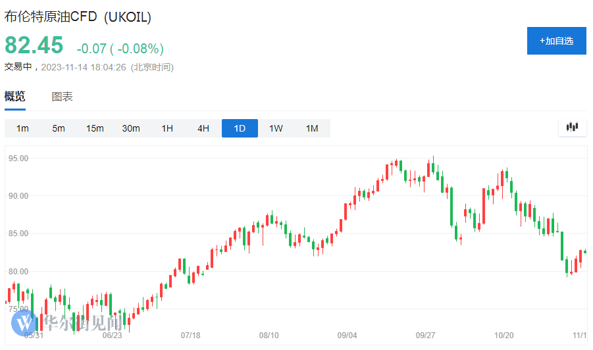The height and width of the screenshot is (350, 593).
Task: Change chart to 1W weekly view
Action: pos(276,128)
